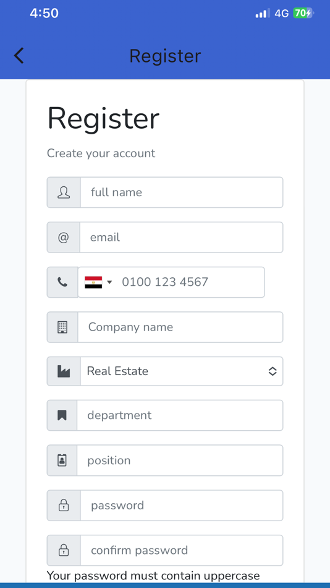Image resolution: width=330 pixels, height=588 pixels.
Task: Click the up-down chevrons on industry select
Action: coord(273,371)
